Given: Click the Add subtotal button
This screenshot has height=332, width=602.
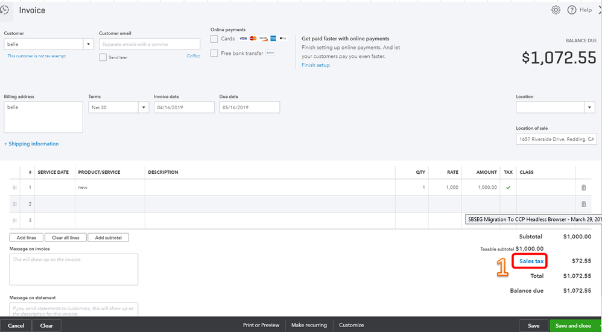Looking at the screenshot, I should click(x=108, y=237).
